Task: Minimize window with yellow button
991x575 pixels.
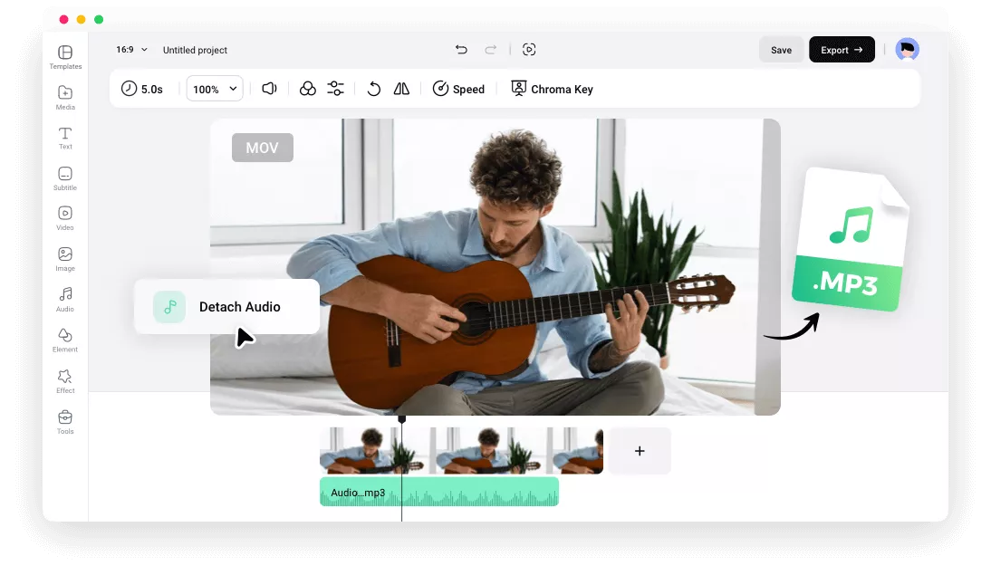Action: tap(81, 20)
